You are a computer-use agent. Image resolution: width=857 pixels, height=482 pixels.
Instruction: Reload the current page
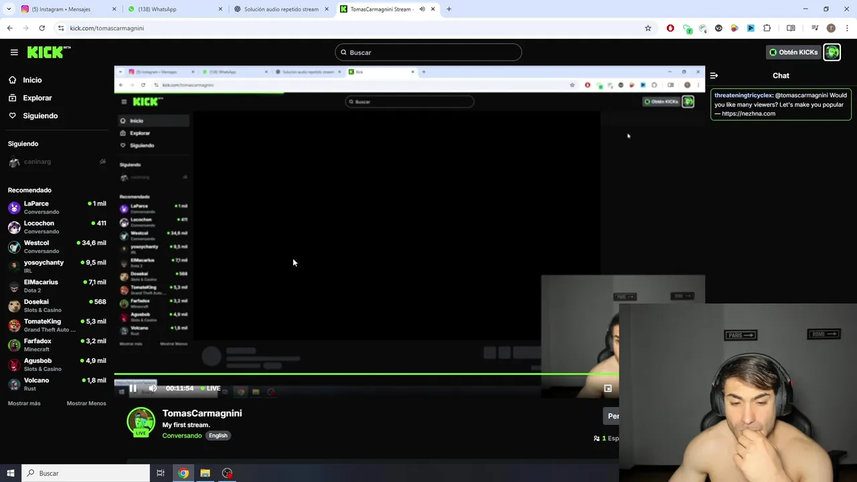42,28
